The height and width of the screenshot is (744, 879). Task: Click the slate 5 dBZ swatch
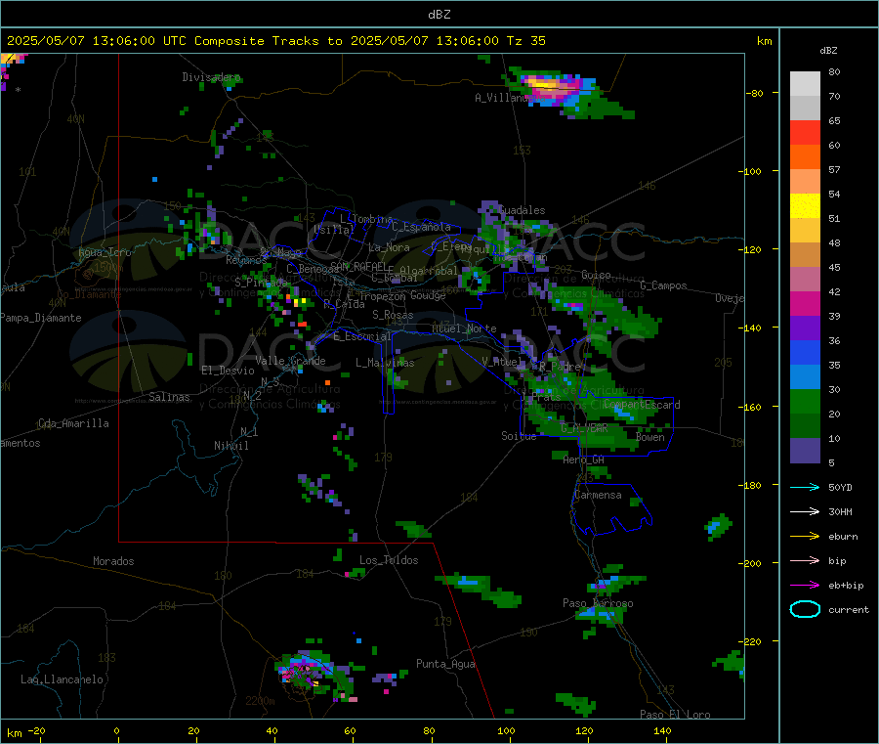tap(805, 451)
